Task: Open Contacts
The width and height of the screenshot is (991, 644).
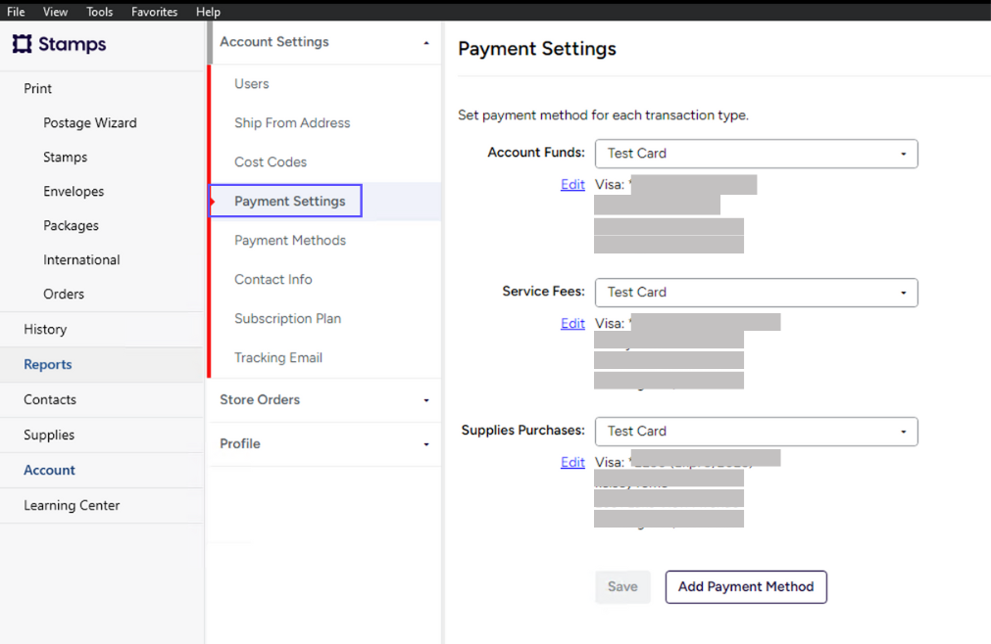Action: [x=50, y=400]
